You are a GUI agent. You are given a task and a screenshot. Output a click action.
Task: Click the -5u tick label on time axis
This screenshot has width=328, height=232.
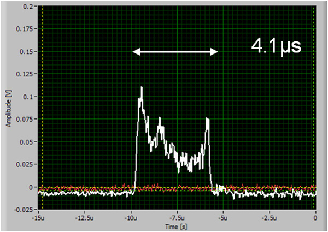point(223,217)
